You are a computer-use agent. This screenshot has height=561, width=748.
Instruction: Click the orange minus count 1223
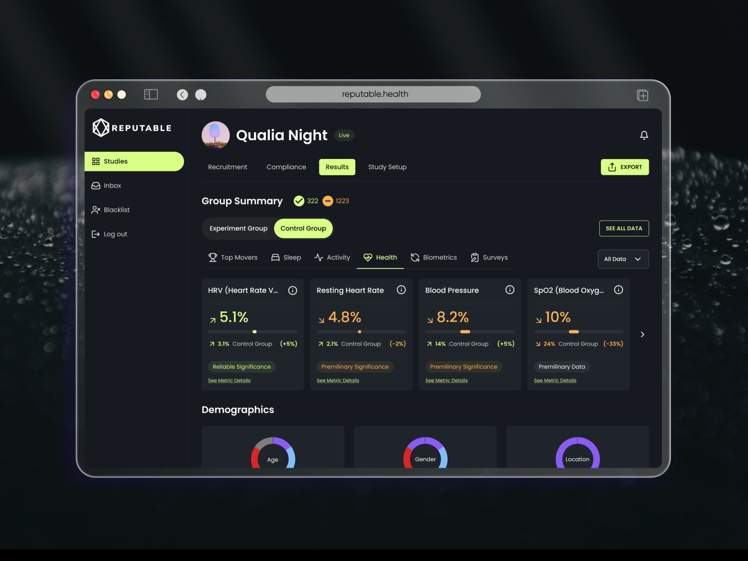336,201
